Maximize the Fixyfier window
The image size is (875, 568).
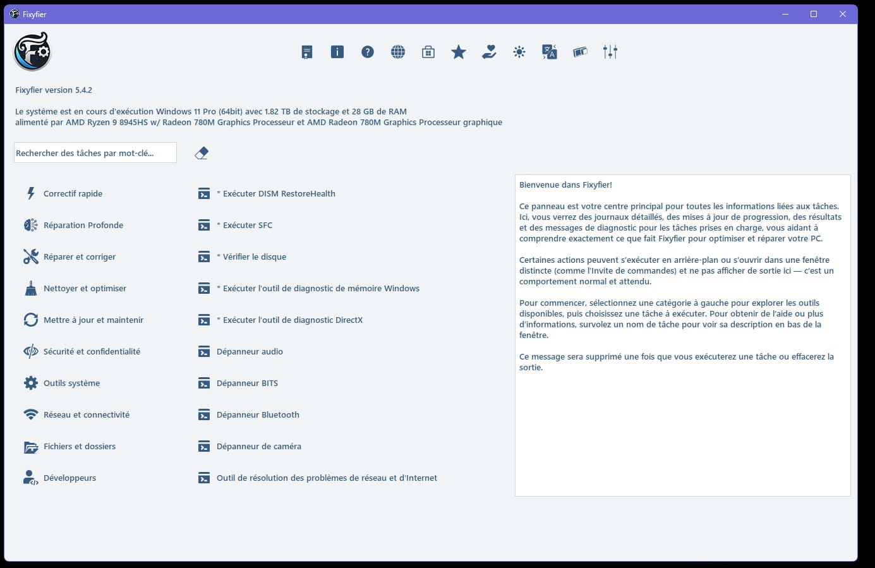pyautogui.click(x=814, y=14)
